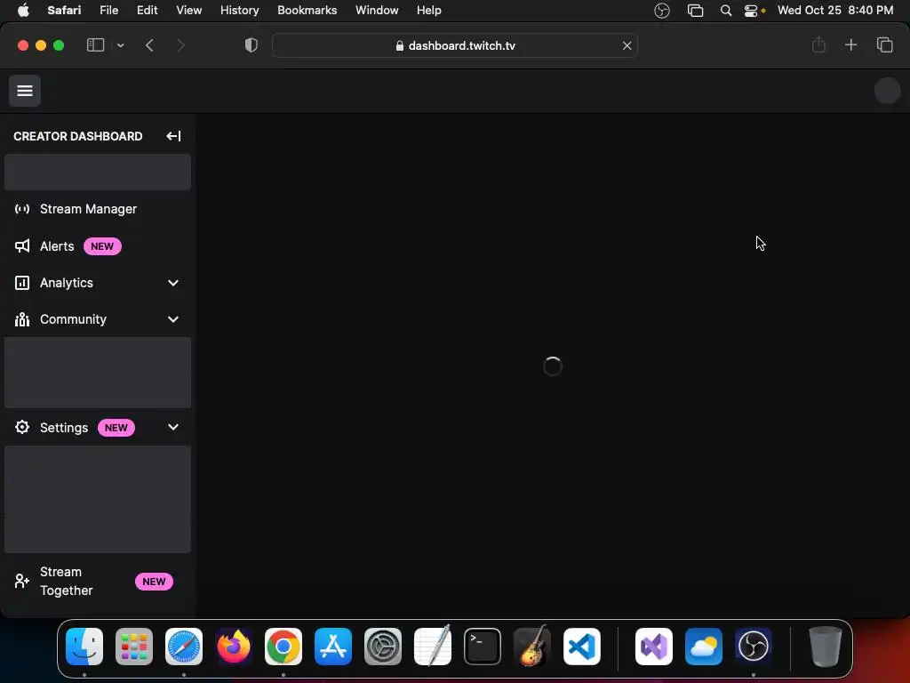The width and height of the screenshot is (910, 683).
Task: Stop loading with the X button
Action: tap(627, 45)
